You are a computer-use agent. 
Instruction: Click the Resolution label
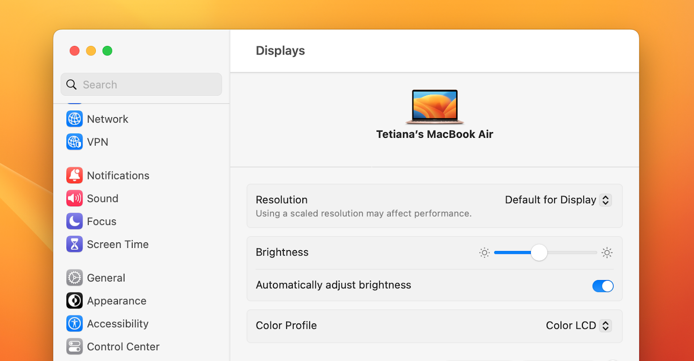tap(282, 200)
